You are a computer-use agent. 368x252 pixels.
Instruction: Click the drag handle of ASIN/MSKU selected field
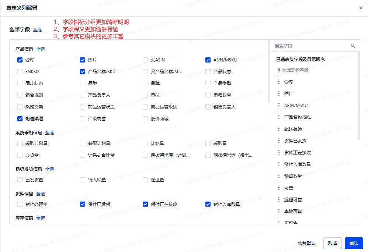click(x=279, y=105)
